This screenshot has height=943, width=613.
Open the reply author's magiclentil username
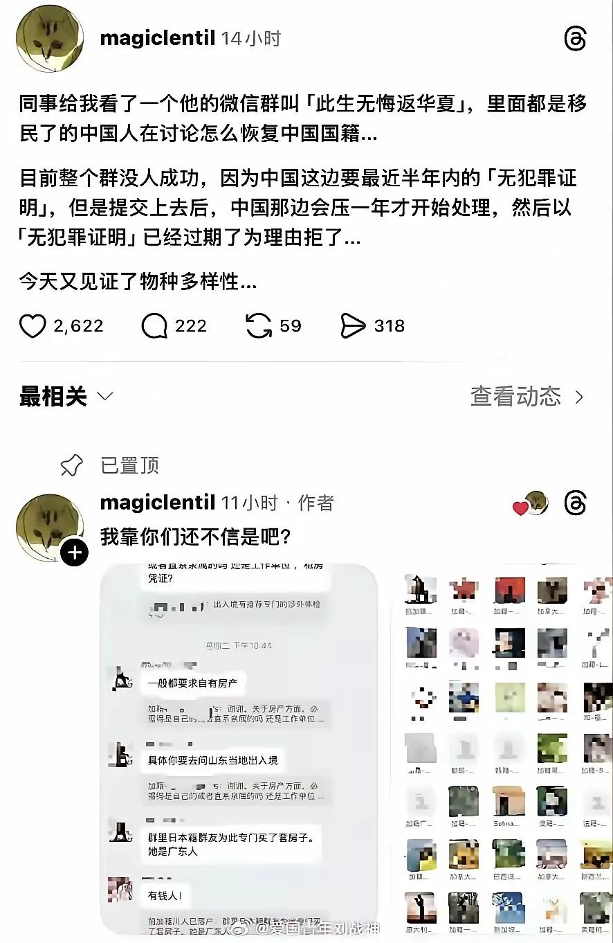click(x=158, y=503)
